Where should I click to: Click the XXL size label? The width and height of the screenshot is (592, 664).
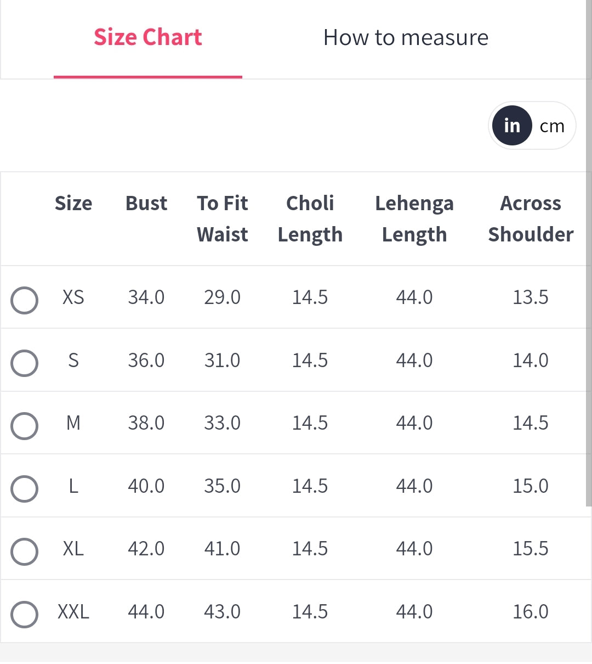73,611
